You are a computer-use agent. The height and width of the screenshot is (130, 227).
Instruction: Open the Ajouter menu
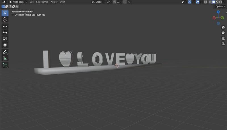54,2
